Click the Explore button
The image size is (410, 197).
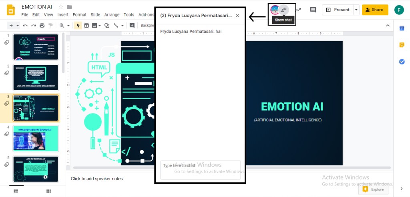pyautogui.click(x=373, y=189)
